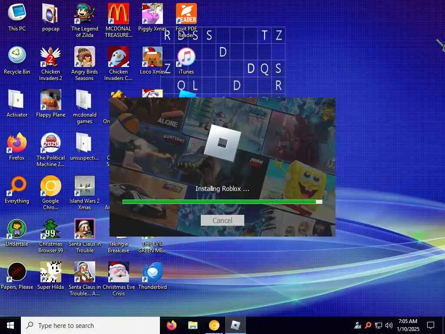Open the mcdonald games folder
This screenshot has height=334, width=445.
85,107
